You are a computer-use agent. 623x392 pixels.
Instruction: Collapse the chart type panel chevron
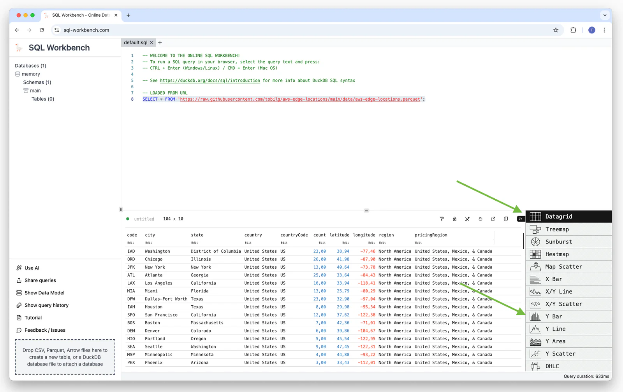click(x=520, y=219)
